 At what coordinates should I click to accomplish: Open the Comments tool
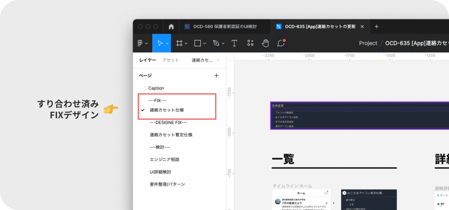(281, 43)
